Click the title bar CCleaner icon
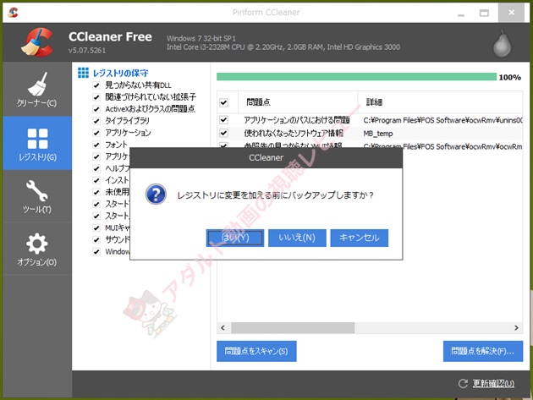The image size is (533, 400). (13, 12)
